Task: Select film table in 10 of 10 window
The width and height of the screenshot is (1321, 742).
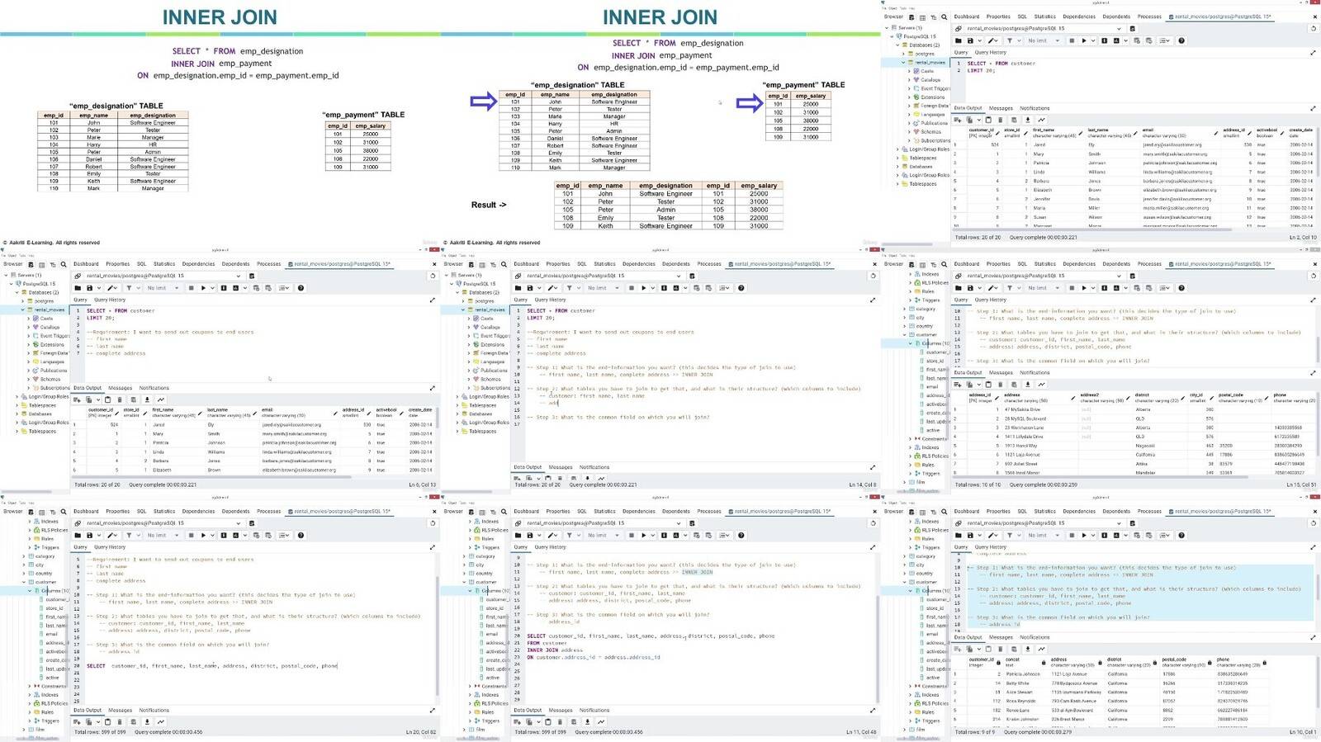Action: tap(921, 483)
